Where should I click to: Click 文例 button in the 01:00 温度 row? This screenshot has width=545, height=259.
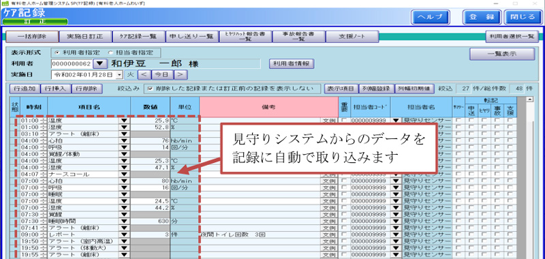tap(329, 121)
